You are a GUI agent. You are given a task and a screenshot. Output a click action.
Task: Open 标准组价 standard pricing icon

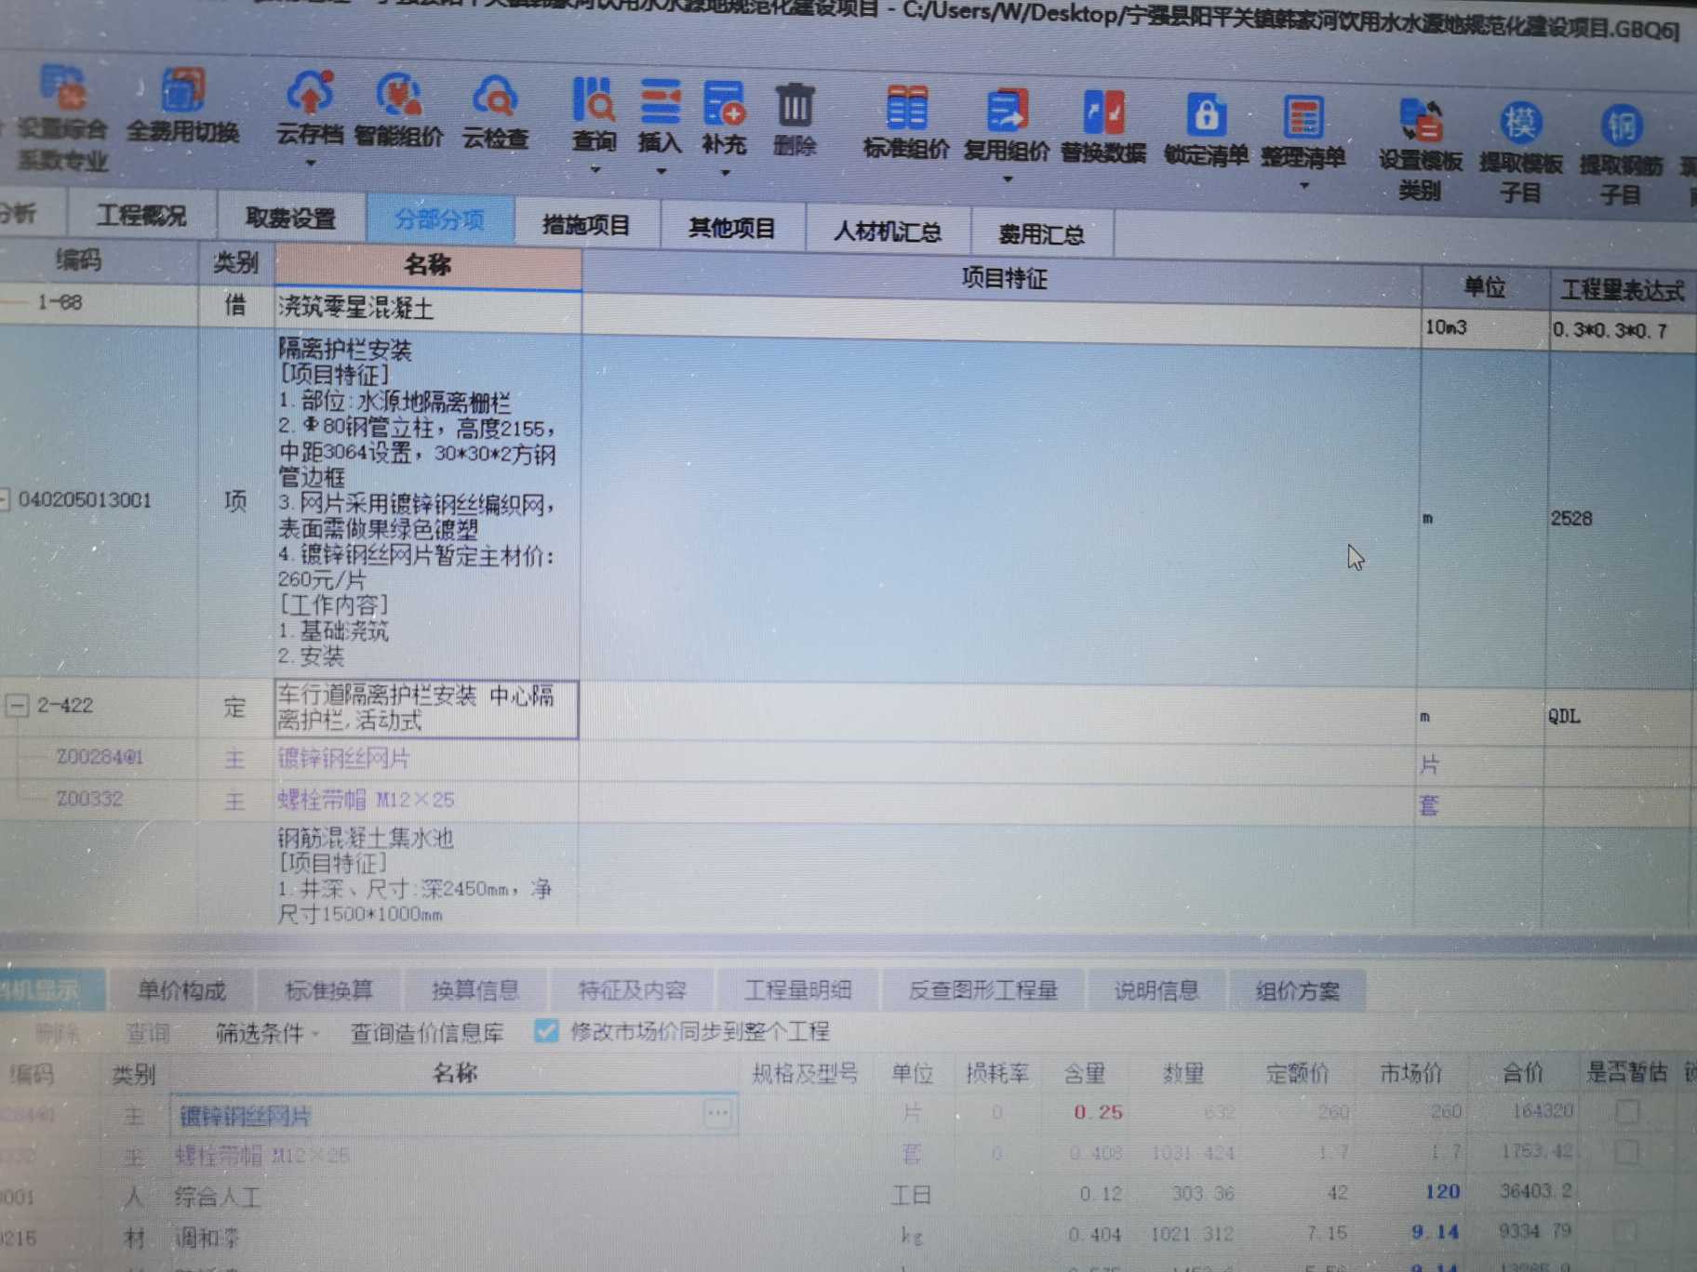906,109
